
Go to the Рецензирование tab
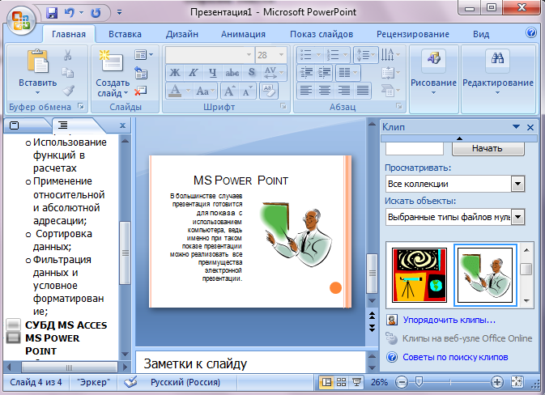(412, 34)
